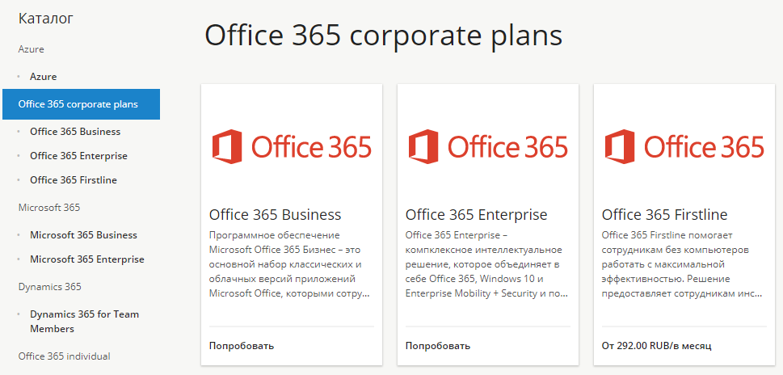Screen dimensions: 783x375
Task: Open Azure subcategory in the catalog
Action: coord(44,77)
